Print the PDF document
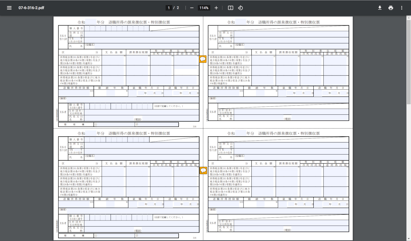 [x=391, y=8]
